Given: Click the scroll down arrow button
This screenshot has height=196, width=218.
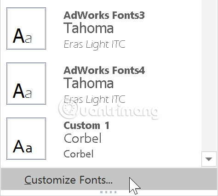Looking at the screenshot, I should pyautogui.click(x=209, y=159).
